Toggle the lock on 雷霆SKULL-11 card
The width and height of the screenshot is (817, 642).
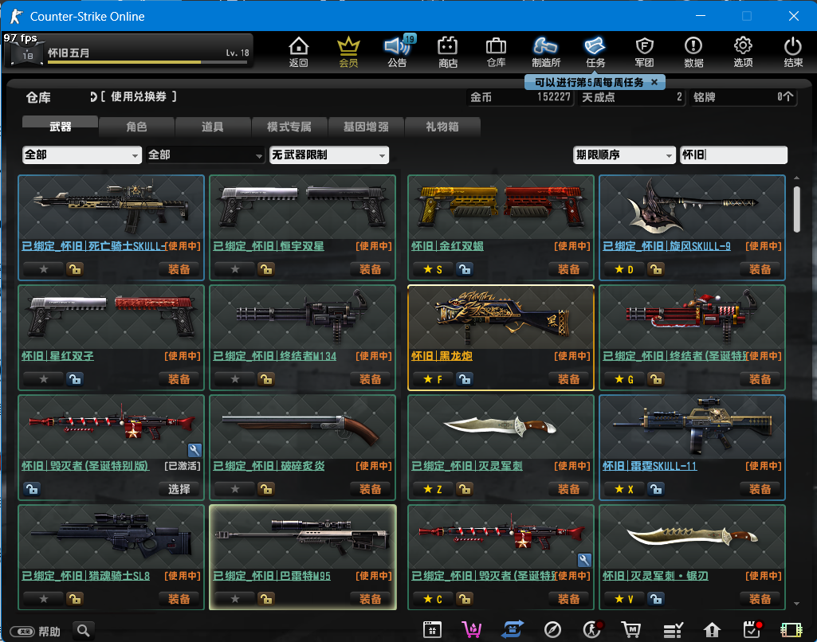tap(656, 489)
